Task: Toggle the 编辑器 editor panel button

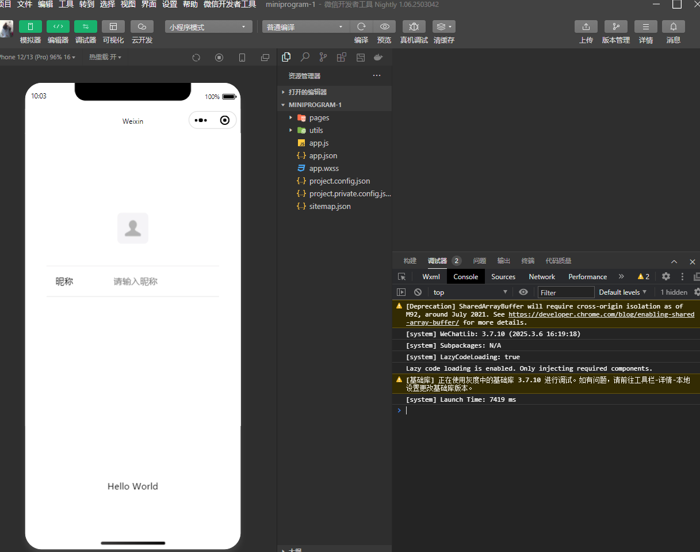Action: [58, 26]
